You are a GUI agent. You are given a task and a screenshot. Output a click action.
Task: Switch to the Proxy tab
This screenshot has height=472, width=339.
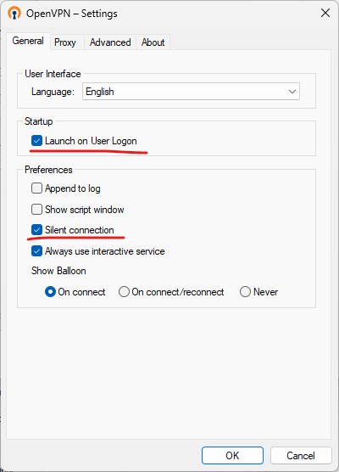click(x=65, y=42)
